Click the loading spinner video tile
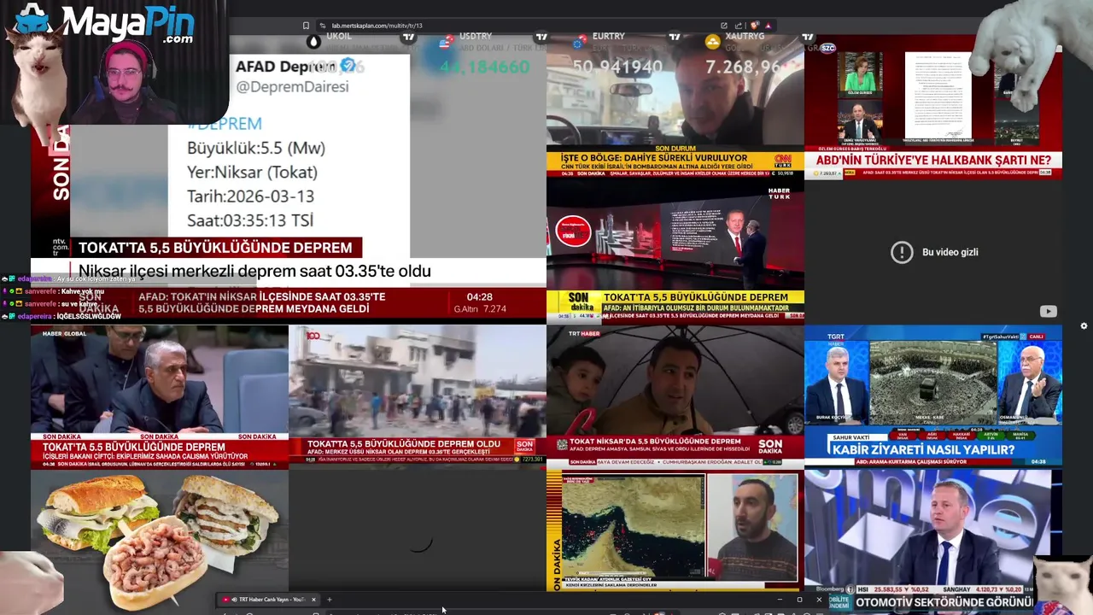 (x=418, y=530)
